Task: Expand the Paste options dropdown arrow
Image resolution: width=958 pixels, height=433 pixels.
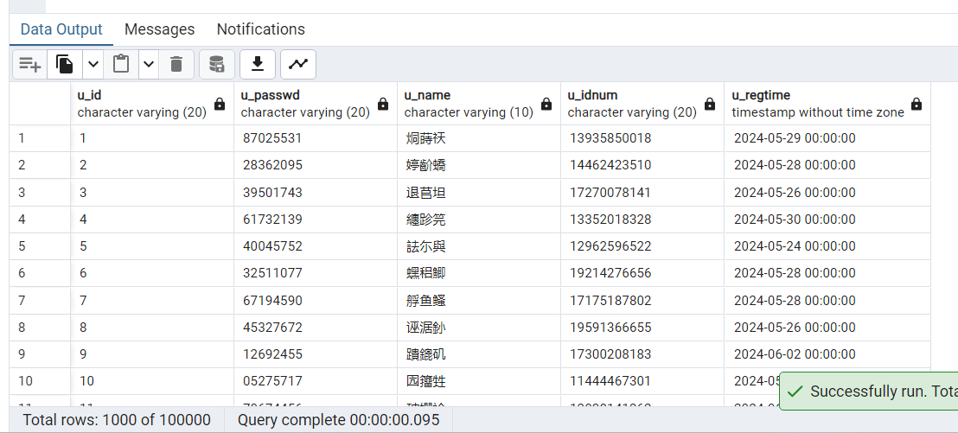Action: tap(149, 64)
